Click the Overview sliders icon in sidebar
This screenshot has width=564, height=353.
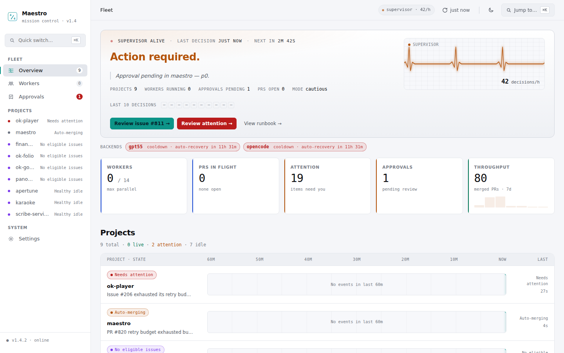(11, 71)
